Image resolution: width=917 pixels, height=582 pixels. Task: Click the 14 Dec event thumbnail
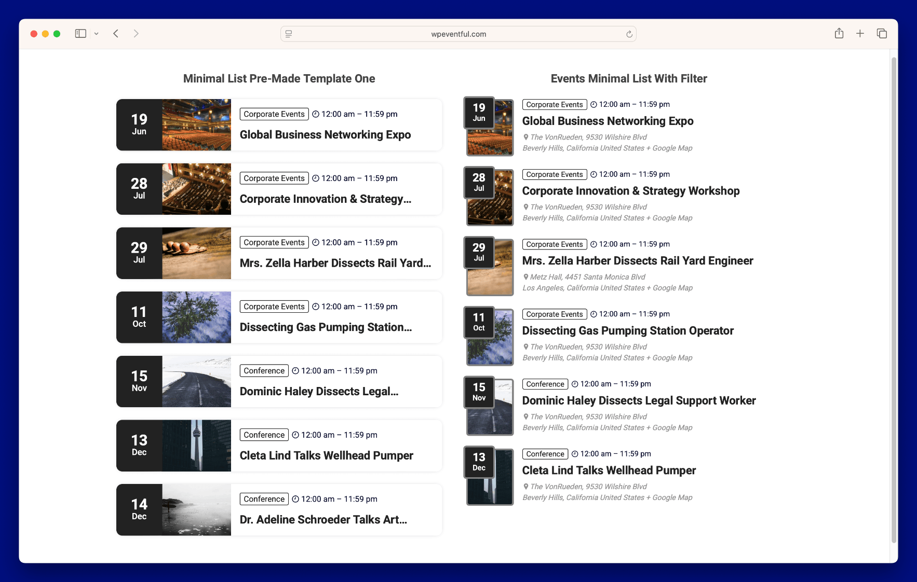point(196,510)
